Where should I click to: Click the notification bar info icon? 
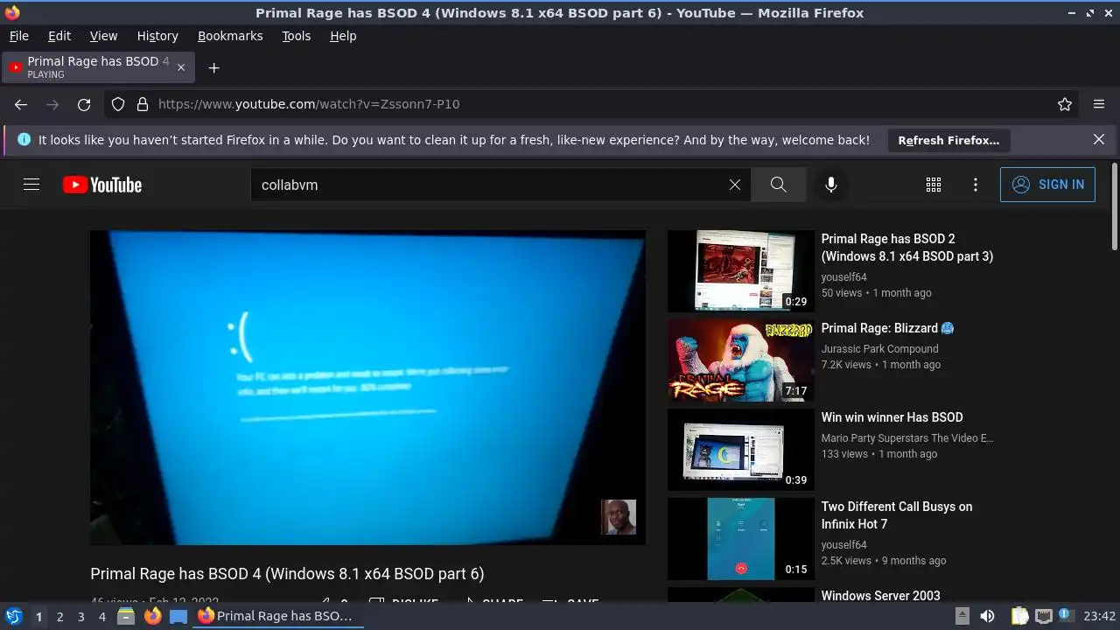(24, 139)
